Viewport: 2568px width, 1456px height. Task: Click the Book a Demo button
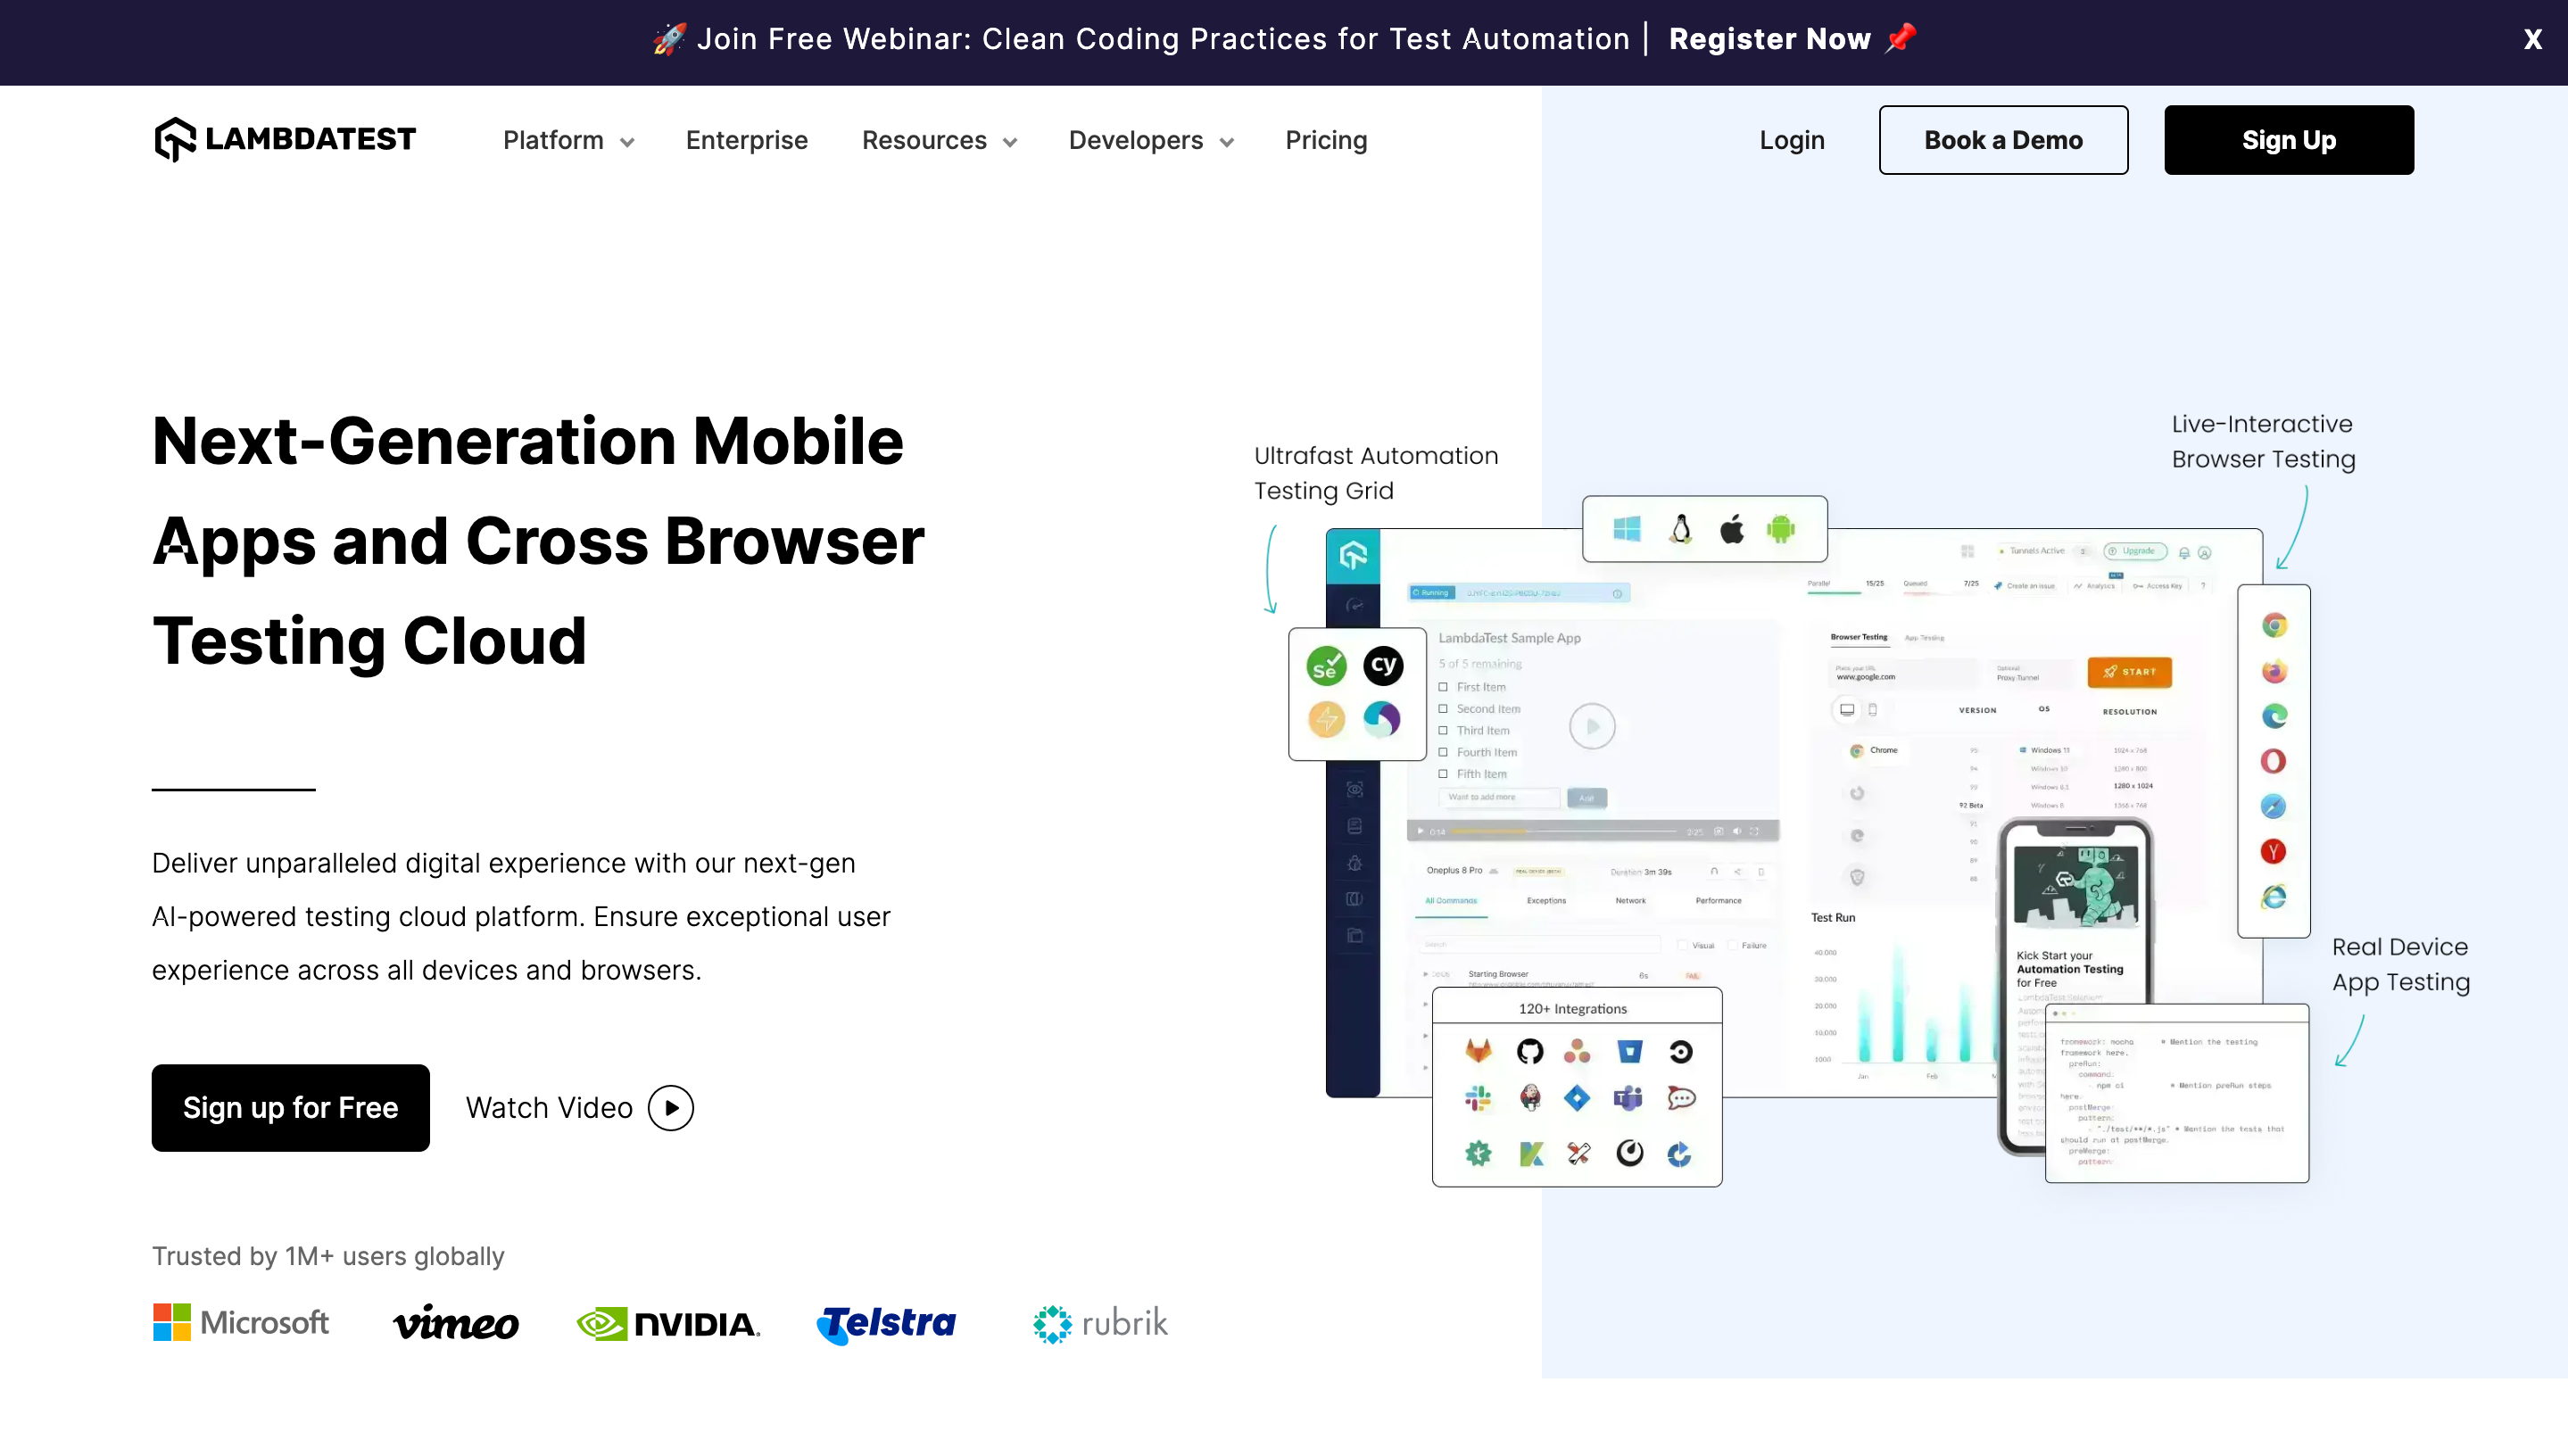(2003, 140)
